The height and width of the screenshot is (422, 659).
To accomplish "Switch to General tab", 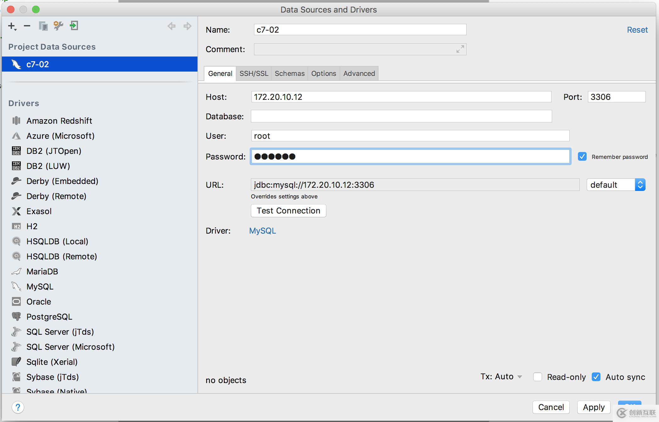I will click(220, 73).
